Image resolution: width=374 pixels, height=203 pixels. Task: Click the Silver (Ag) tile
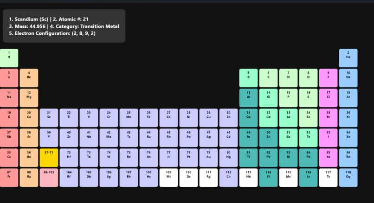(x=208, y=138)
